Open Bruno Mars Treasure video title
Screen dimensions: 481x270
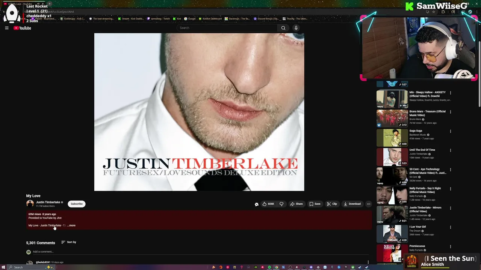pyautogui.click(x=427, y=113)
